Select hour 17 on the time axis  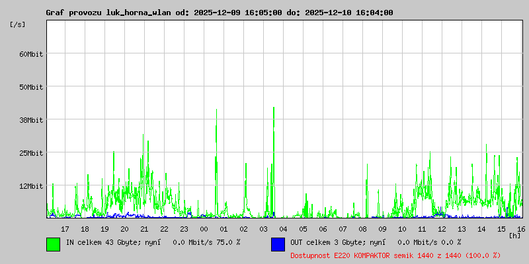[x=65, y=229]
